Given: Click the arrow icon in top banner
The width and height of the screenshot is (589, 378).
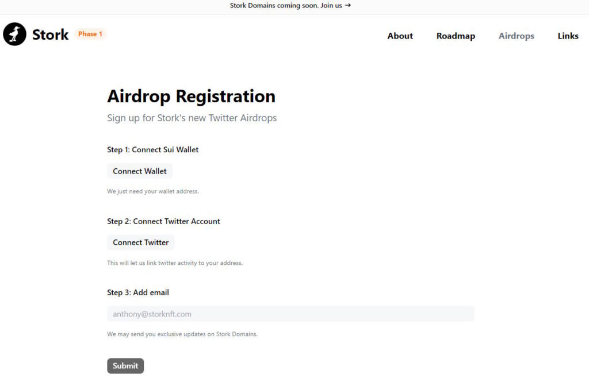Looking at the screenshot, I should tap(348, 5).
